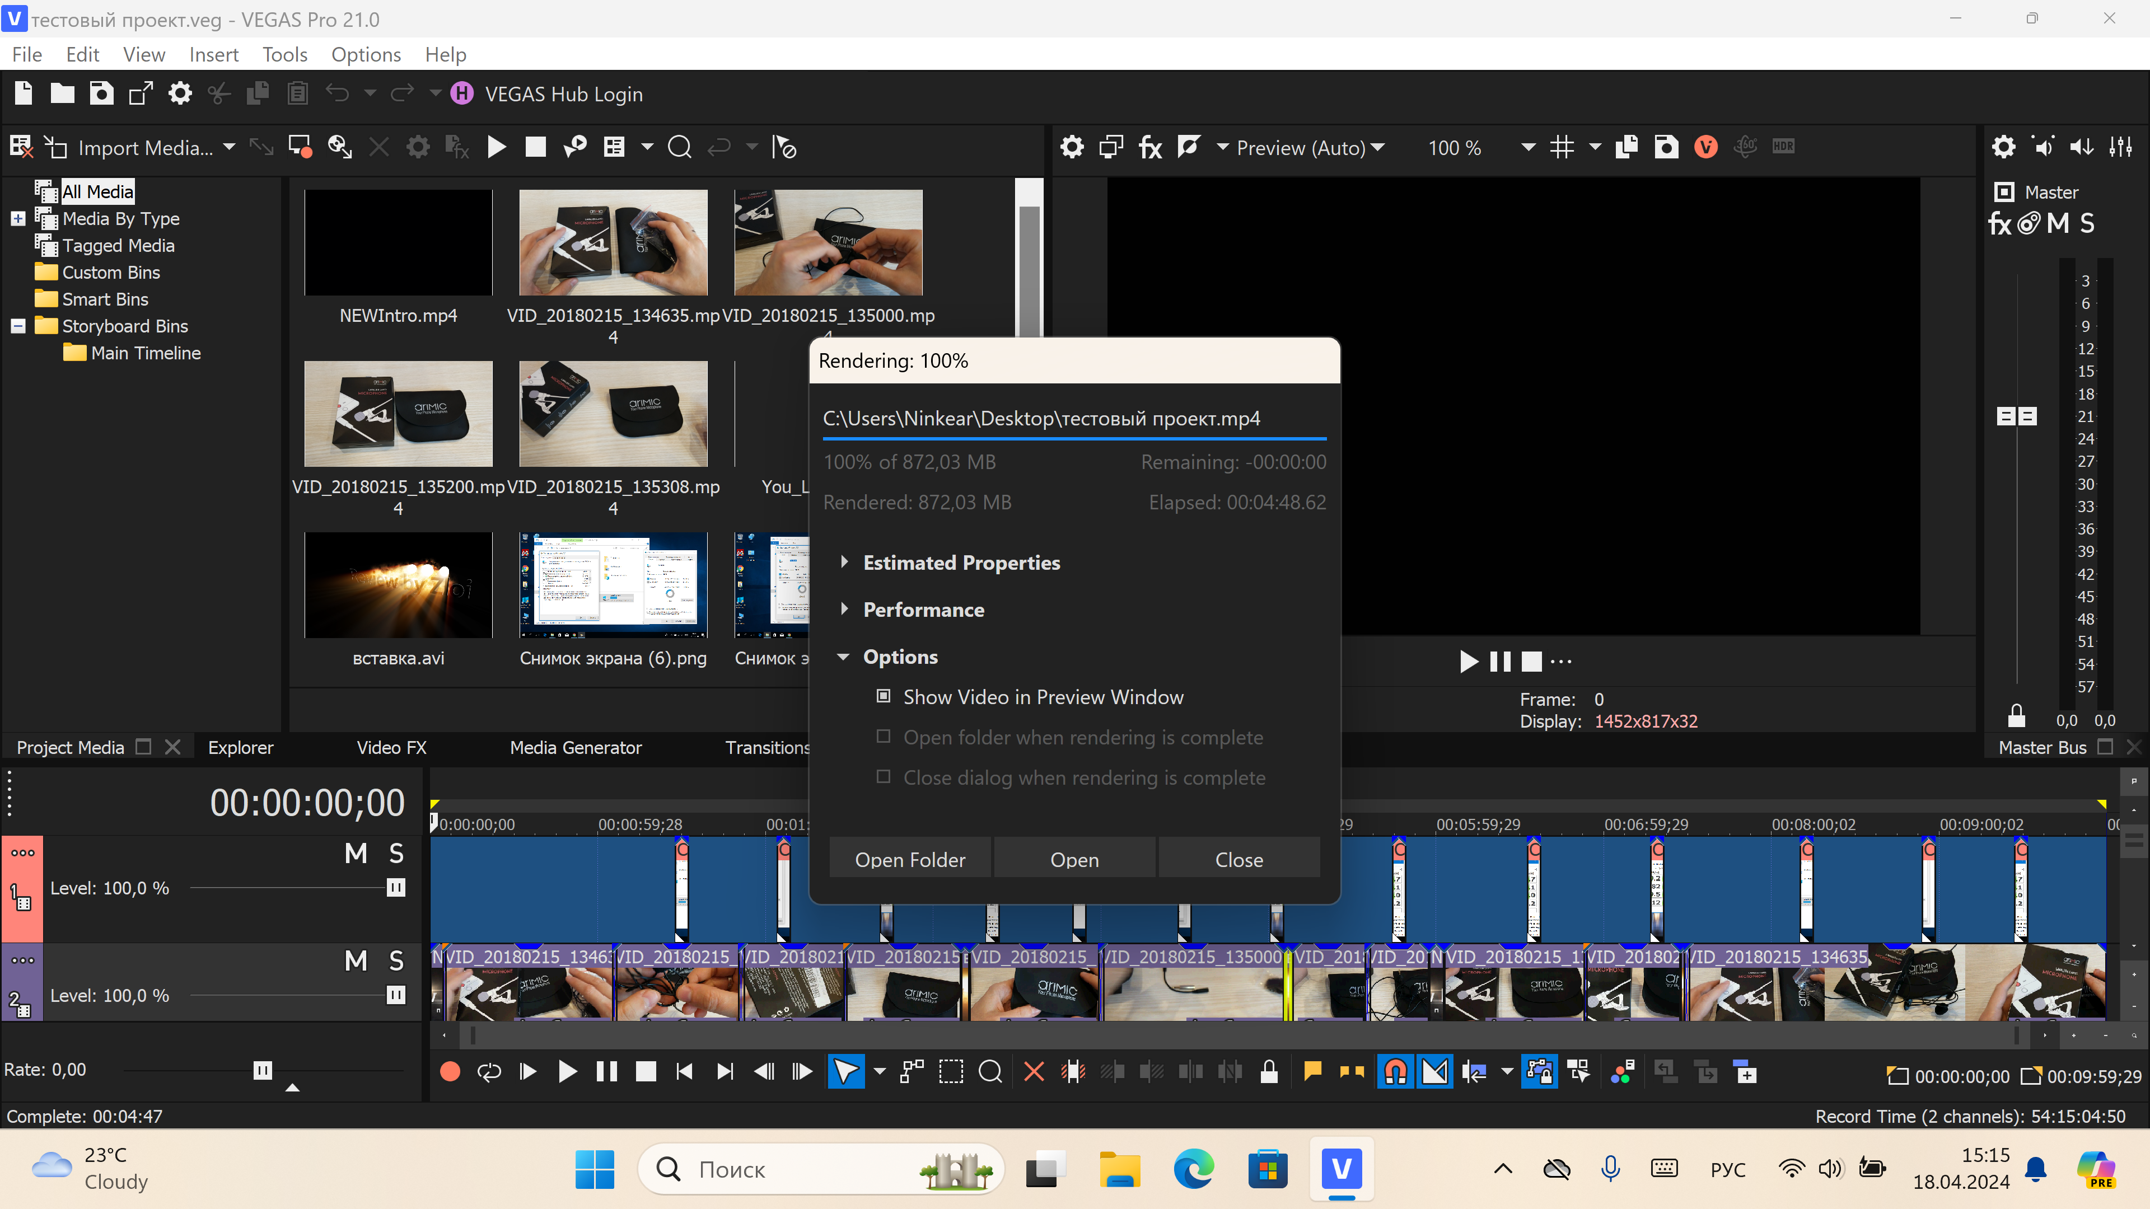Select the Normal Edit Tool arrow

click(x=845, y=1071)
